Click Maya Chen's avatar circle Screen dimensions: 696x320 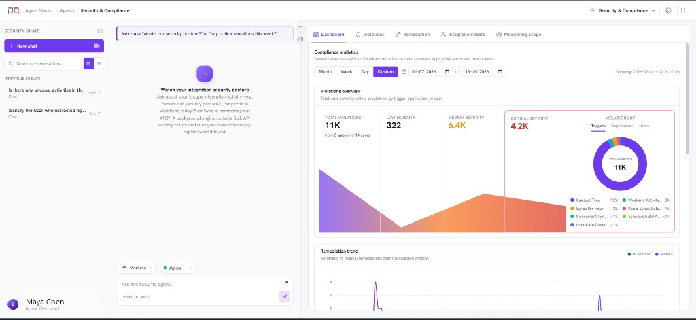(x=13, y=304)
